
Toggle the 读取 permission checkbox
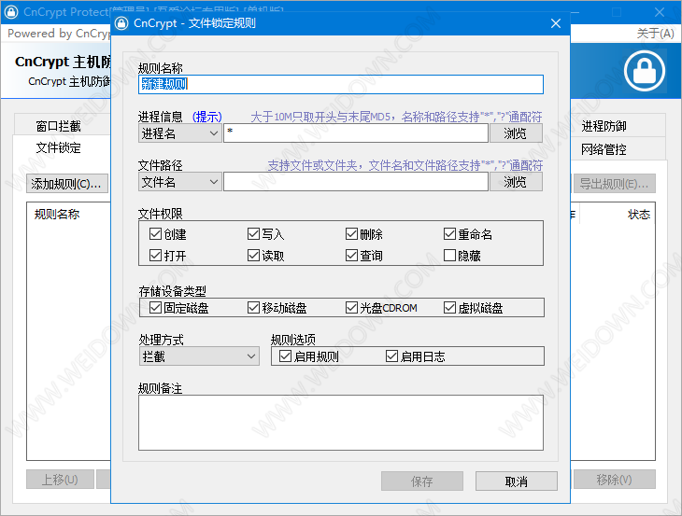tap(253, 256)
